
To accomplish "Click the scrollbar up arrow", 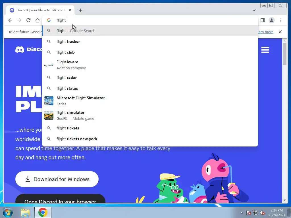I will point(284,41).
